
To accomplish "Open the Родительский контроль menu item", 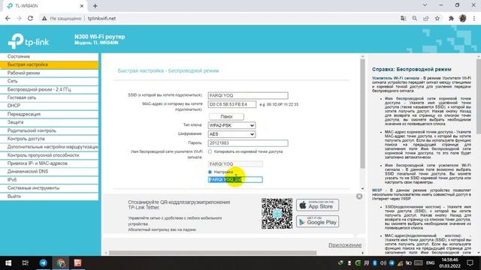I will 49,130.
